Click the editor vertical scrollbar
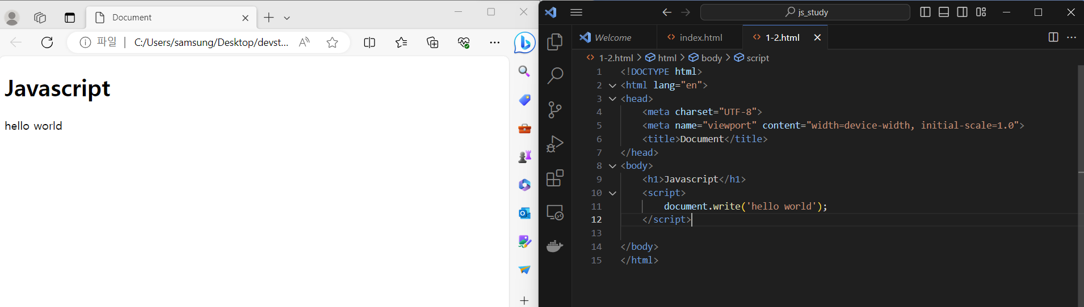 (1080, 186)
